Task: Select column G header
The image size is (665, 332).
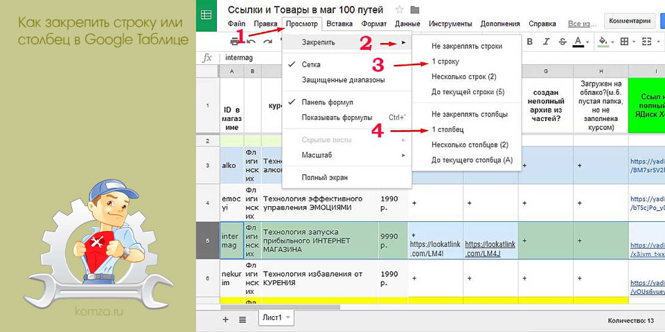Action: click(x=546, y=71)
